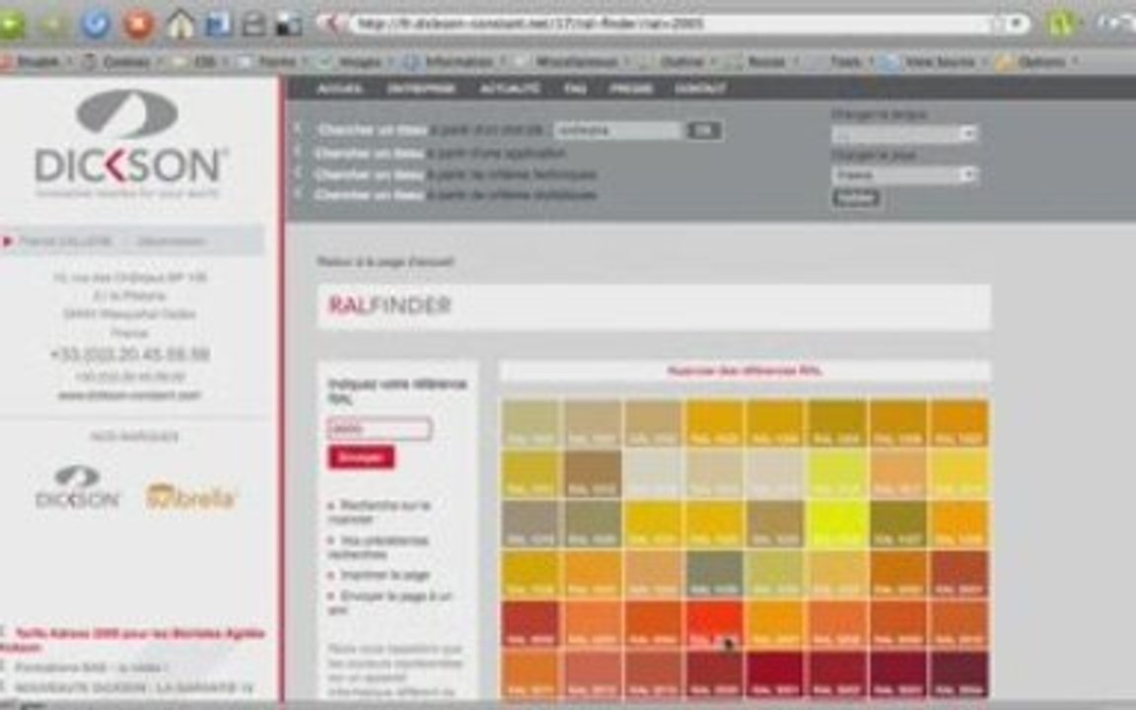Open 'Vos précédentes recherches' link
This screenshot has height=710, width=1136.
379,547
